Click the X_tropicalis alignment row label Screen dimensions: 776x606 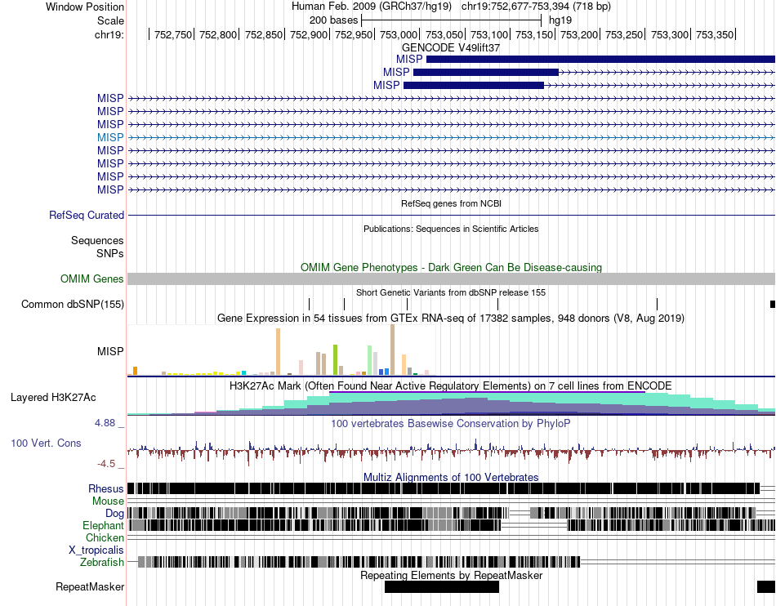tap(96, 550)
